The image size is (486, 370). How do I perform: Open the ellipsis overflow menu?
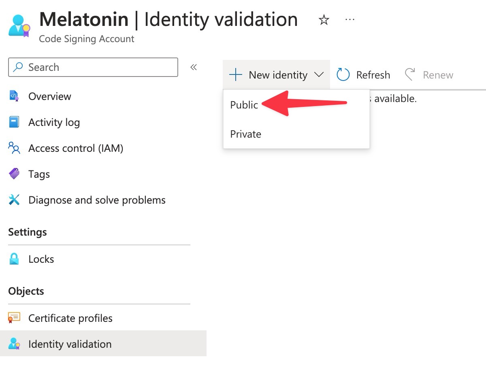350,19
